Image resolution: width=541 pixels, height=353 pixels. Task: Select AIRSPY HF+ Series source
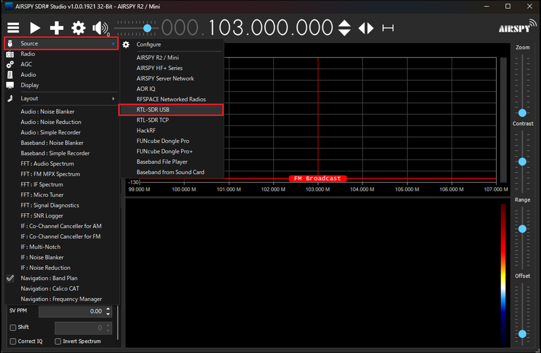pos(172,68)
